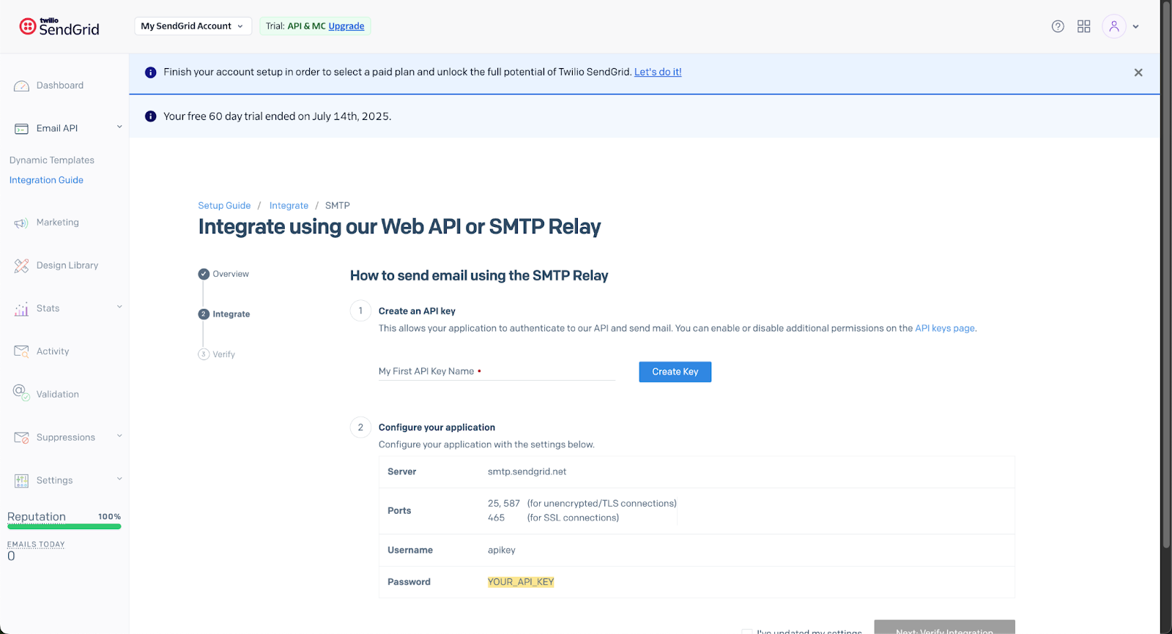Image resolution: width=1172 pixels, height=634 pixels.
Task: Click the apikey username value
Action: pyautogui.click(x=502, y=551)
